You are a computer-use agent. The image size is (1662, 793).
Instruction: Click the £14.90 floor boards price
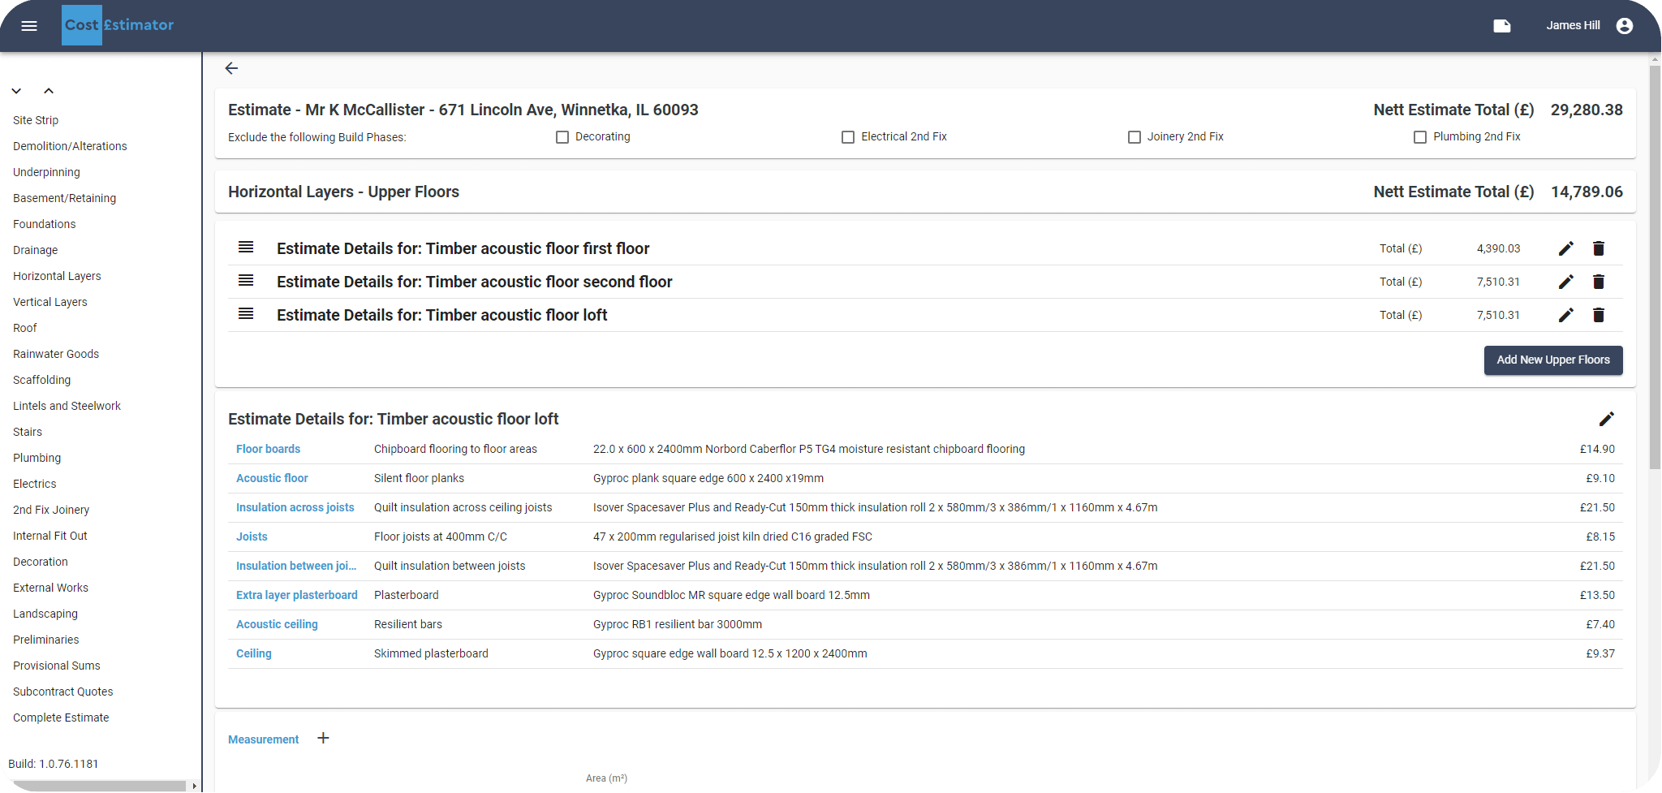point(1597,449)
